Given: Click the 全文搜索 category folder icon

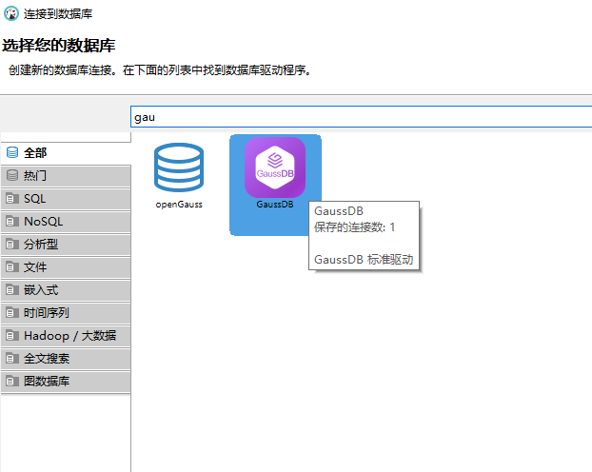Looking at the screenshot, I should pyautogui.click(x=12, y=359).
